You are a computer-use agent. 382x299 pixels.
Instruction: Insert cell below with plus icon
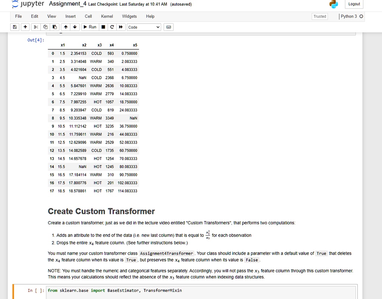(x=25, y=27)
